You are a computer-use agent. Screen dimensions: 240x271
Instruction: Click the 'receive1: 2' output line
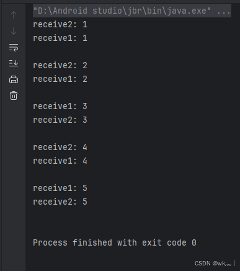point(60,79)
